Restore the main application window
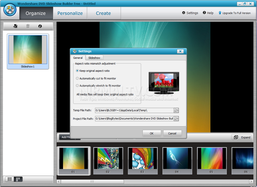 pyautogui.click(x=245, y=4)
